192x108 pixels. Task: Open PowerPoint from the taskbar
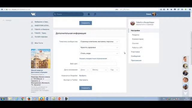coord(60,99)
